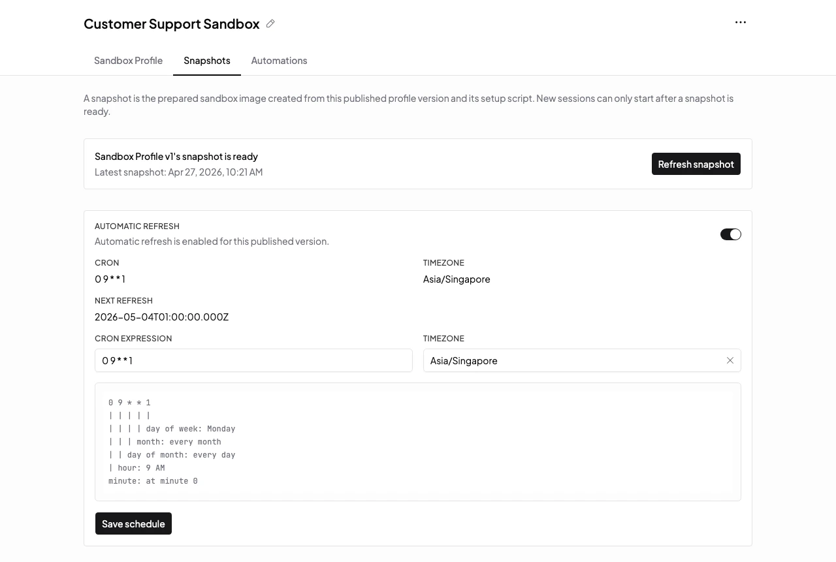Open the three-dot more options menu
The image size is (836, 562).
click(741, 22)
